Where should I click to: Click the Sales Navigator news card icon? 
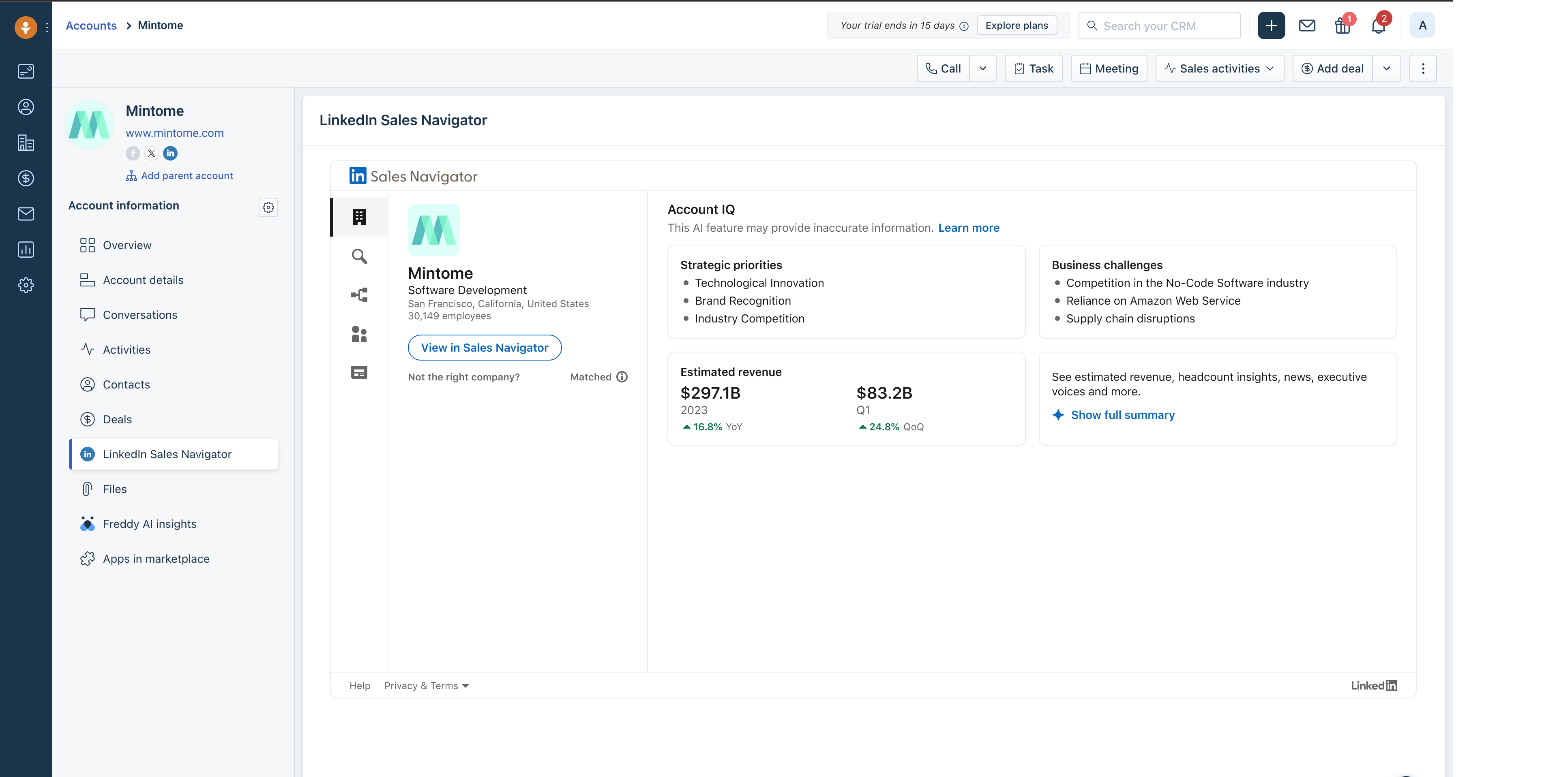pyautogui.click(x=359, y=373)
